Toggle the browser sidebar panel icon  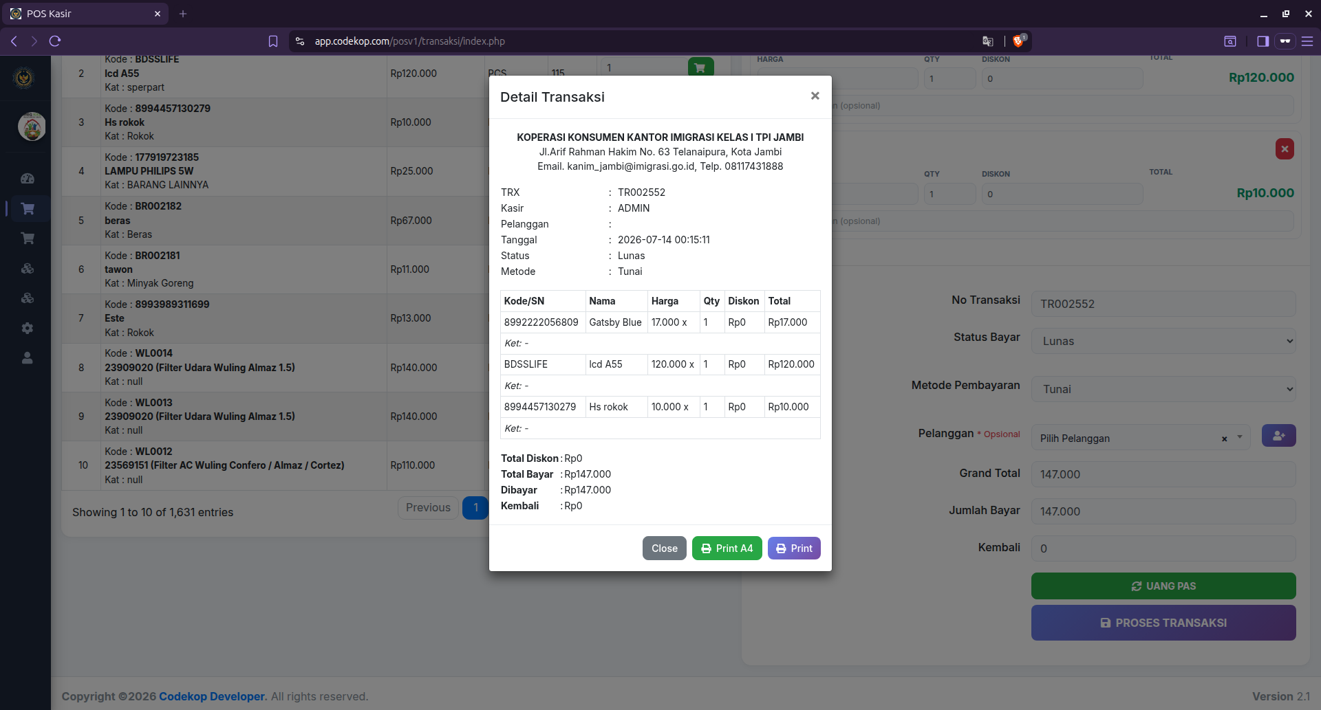(1263, 41)
